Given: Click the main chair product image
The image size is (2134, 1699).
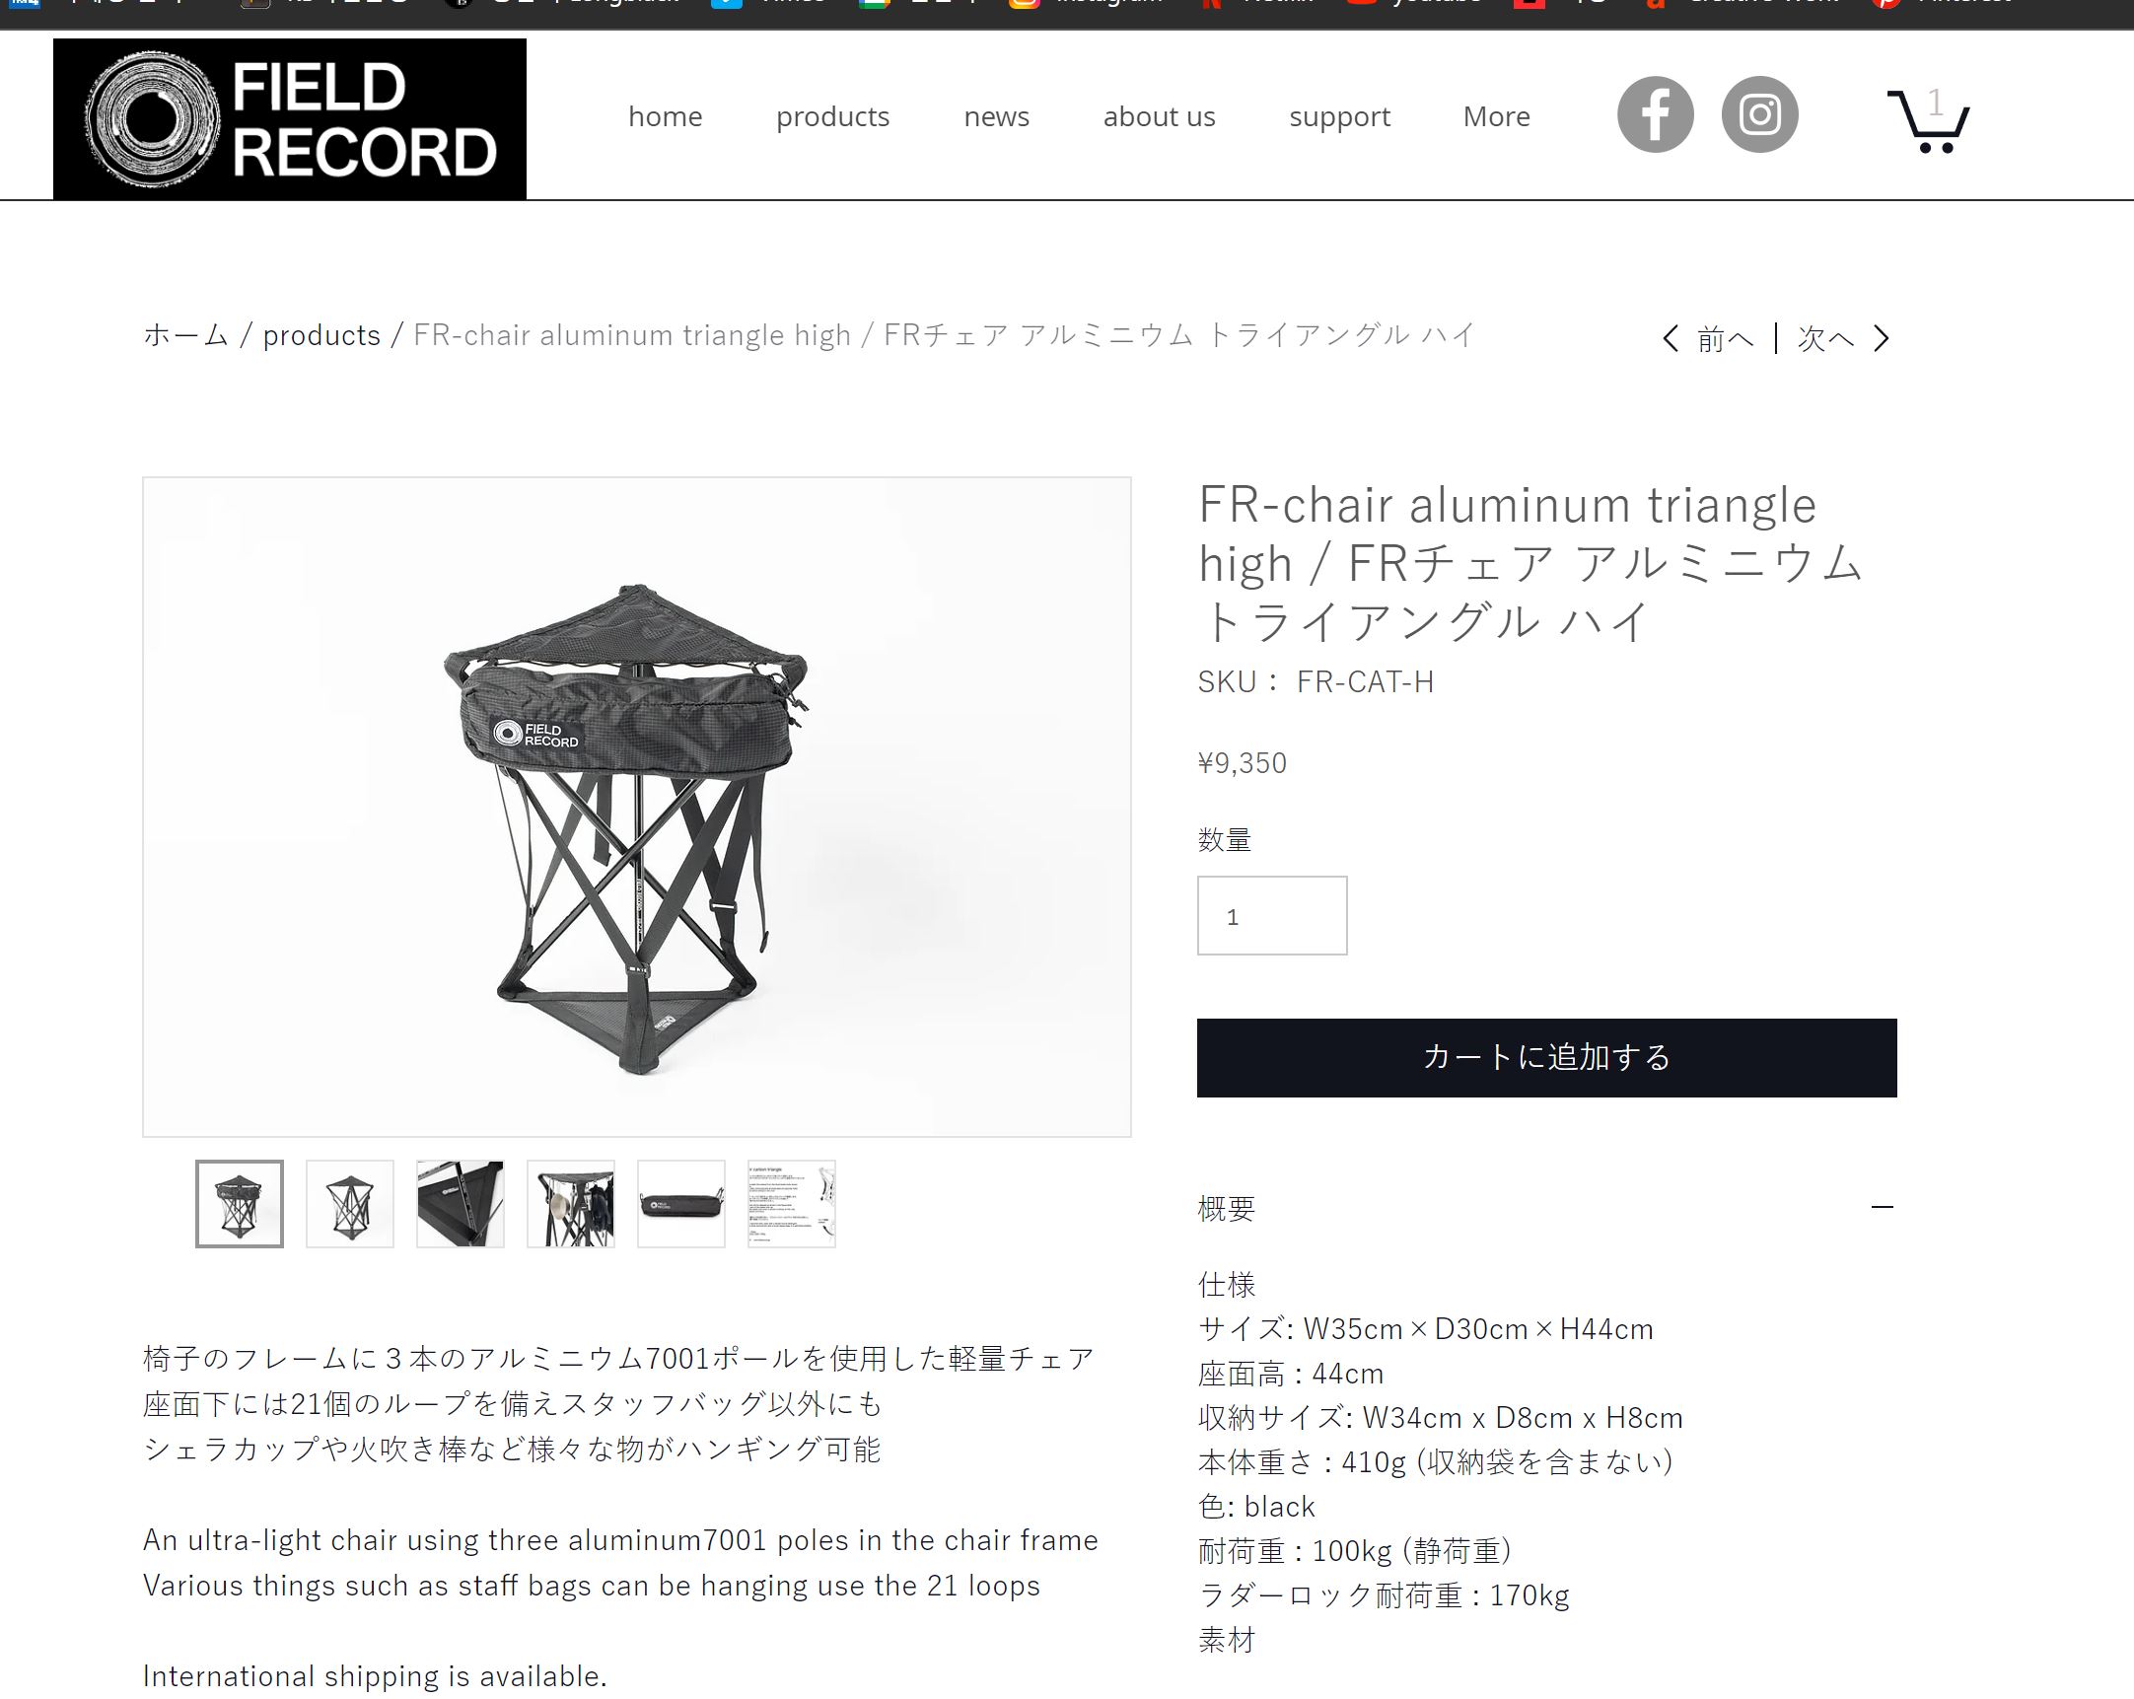Looking at the screenshot, I should [x=636, y=807].
